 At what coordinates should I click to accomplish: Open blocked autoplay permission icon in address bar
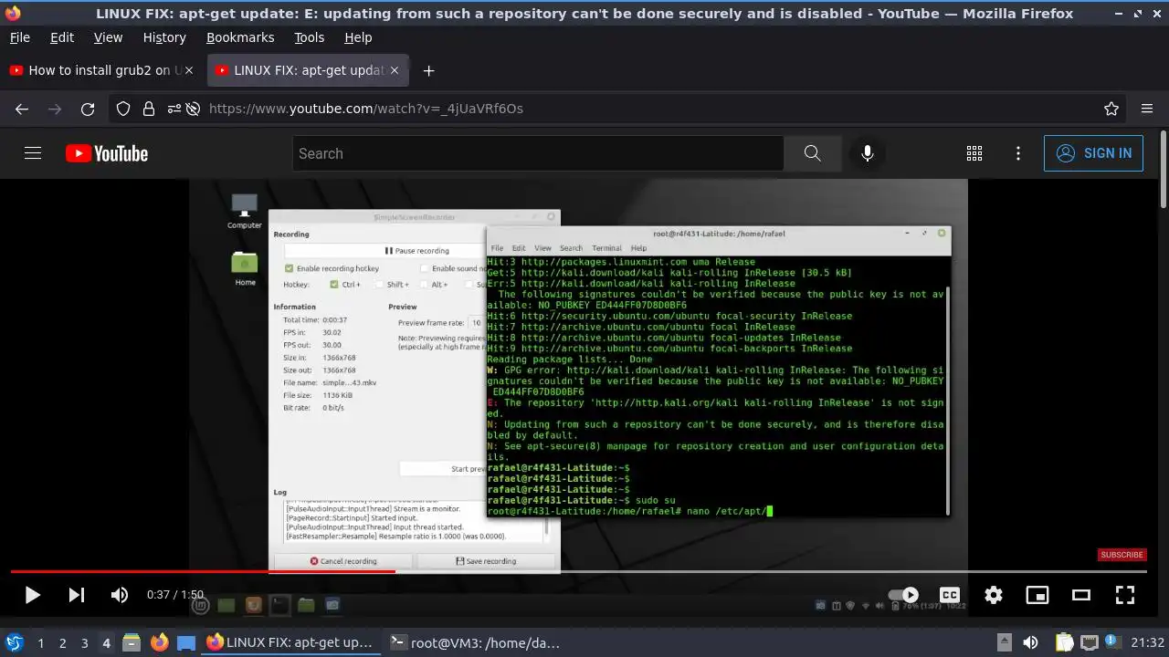193,109
